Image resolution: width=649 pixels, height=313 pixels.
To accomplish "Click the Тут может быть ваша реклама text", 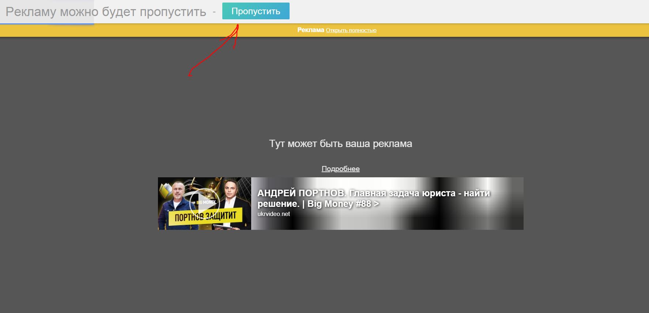I will coord(340,143).
